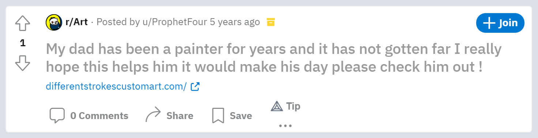Click the 5 years ago timestamp

tap(235, 22)
